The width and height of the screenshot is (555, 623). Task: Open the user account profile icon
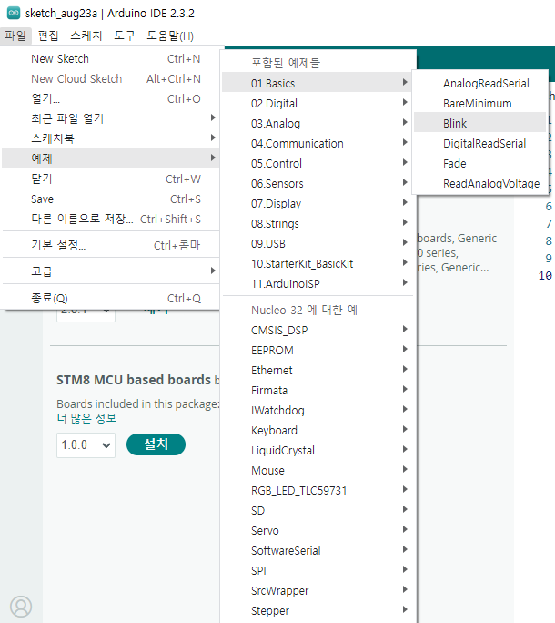[x=21, y=607]
